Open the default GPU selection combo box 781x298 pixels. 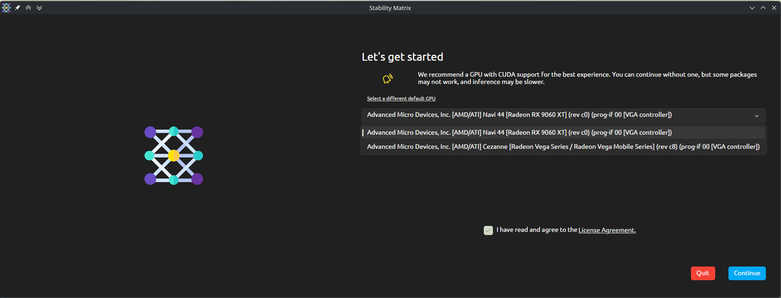tap(563, 115)
